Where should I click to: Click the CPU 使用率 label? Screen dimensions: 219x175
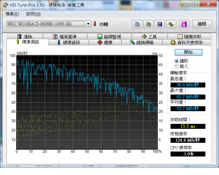point(181,148)
